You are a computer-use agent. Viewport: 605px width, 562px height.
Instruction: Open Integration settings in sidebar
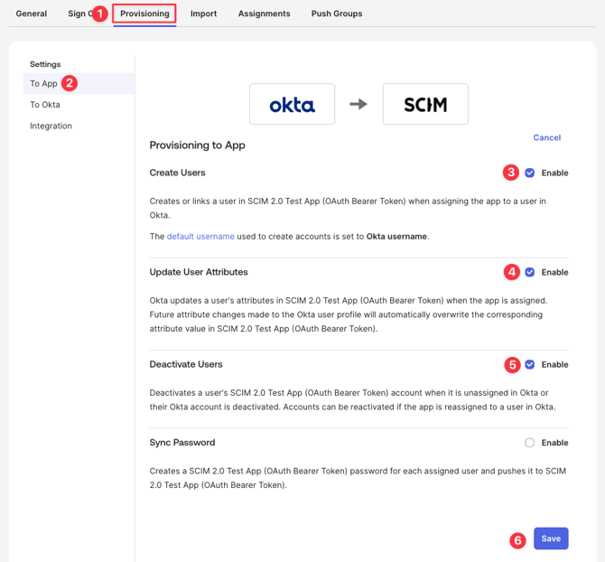51,126
